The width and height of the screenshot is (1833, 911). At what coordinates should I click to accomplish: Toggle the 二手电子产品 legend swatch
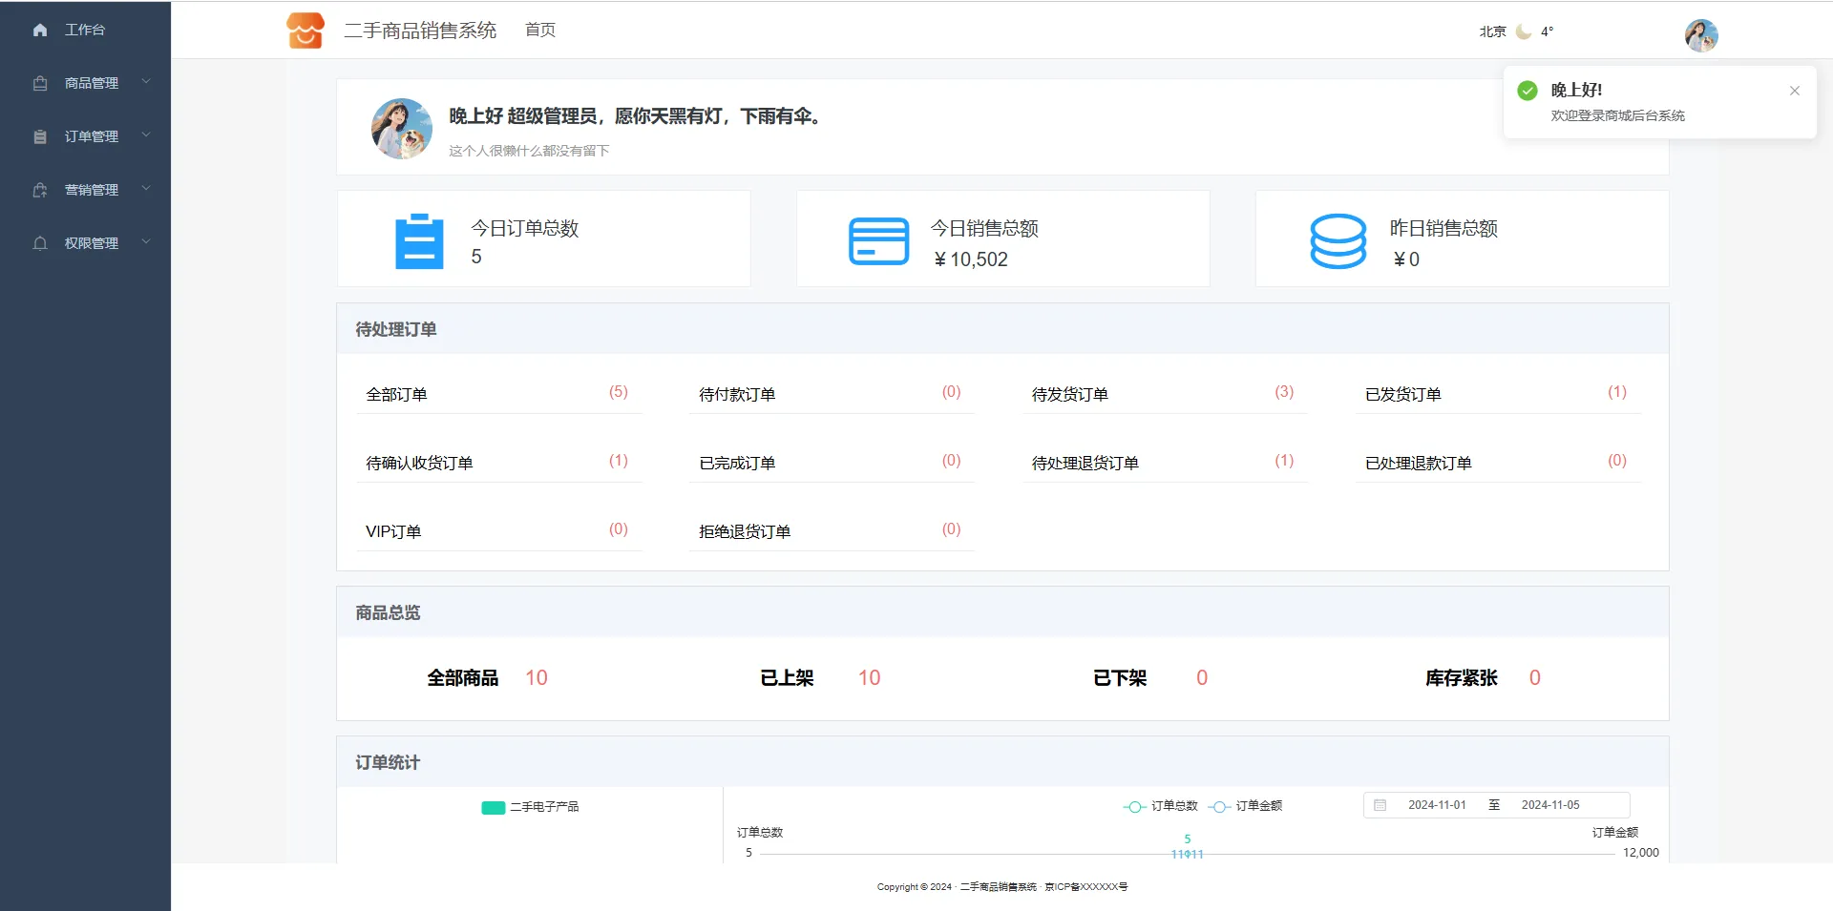(493, 808)
